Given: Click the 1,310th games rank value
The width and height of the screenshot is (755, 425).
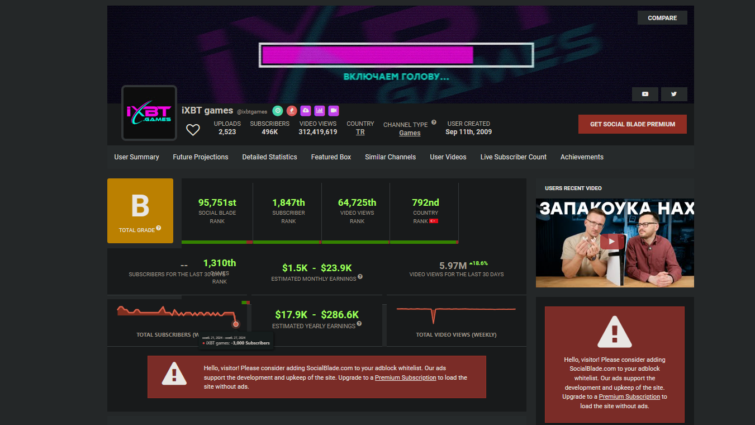Looking at the screenshot, I should click(x=220, y=263).
